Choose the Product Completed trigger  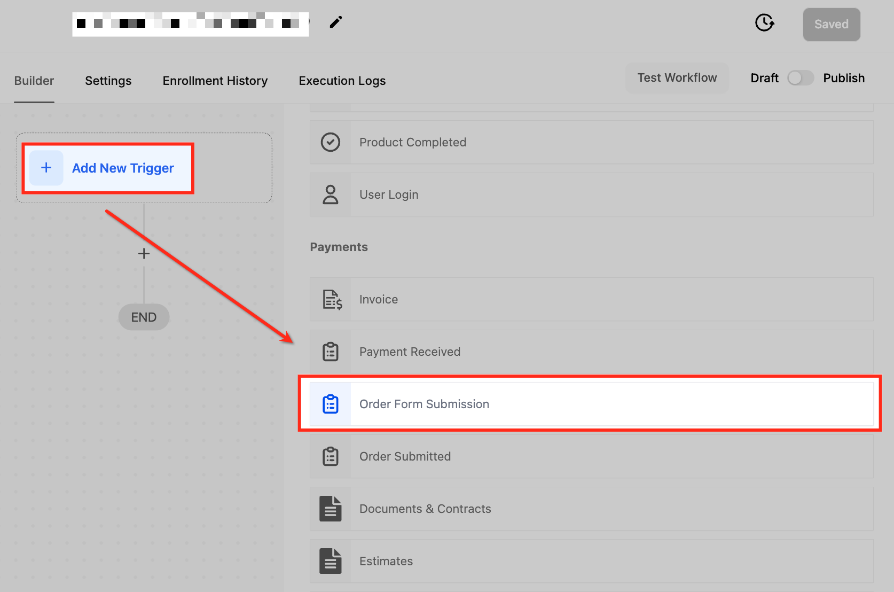pyautogui.click(x=591, y=142)
